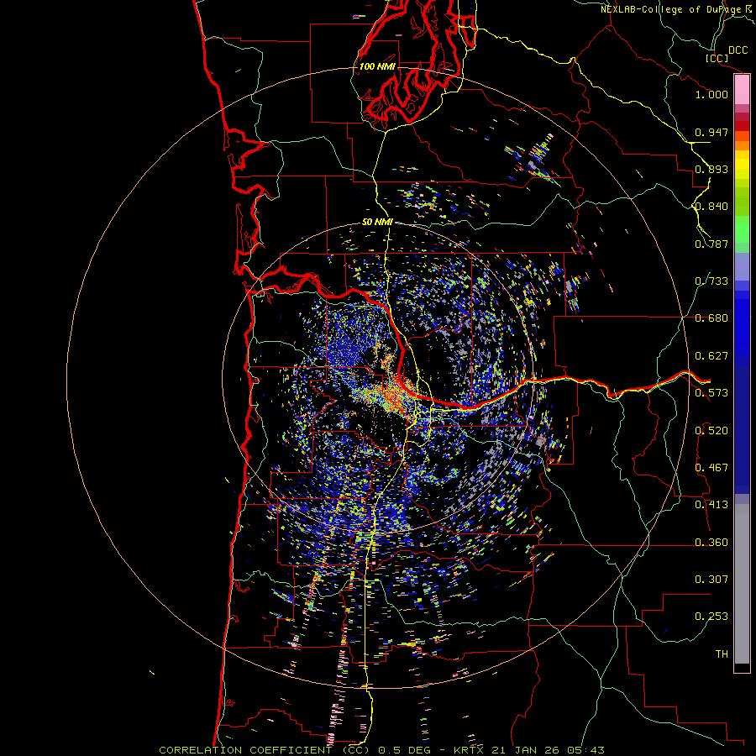Click the 1.000 value on the scale
This screenshot has width=756, height=756.
coord(711,94)
